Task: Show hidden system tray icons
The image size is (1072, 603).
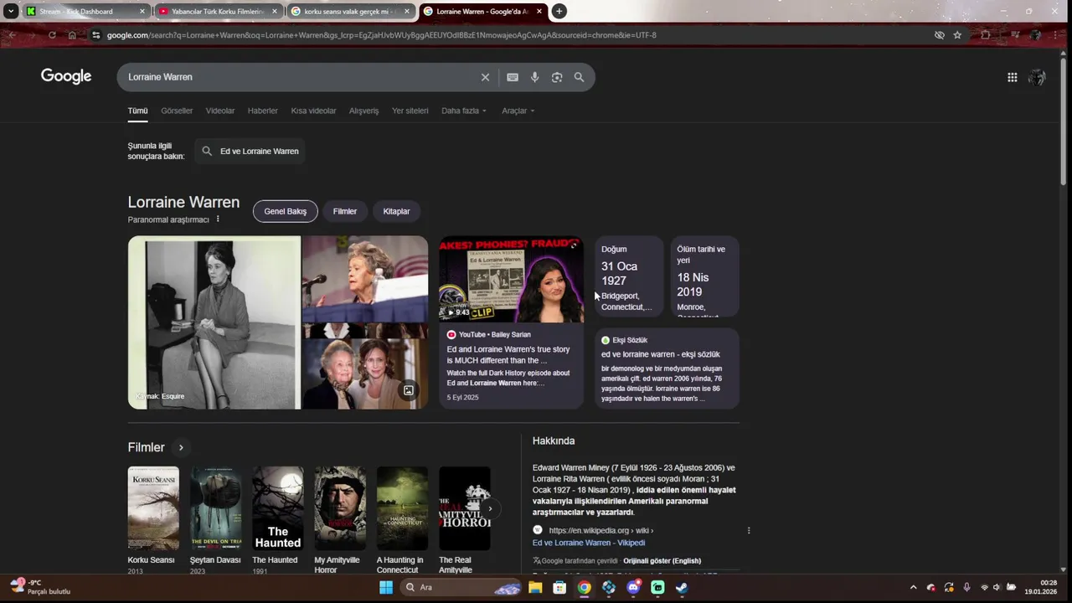Action: click(x=914, y=587)
